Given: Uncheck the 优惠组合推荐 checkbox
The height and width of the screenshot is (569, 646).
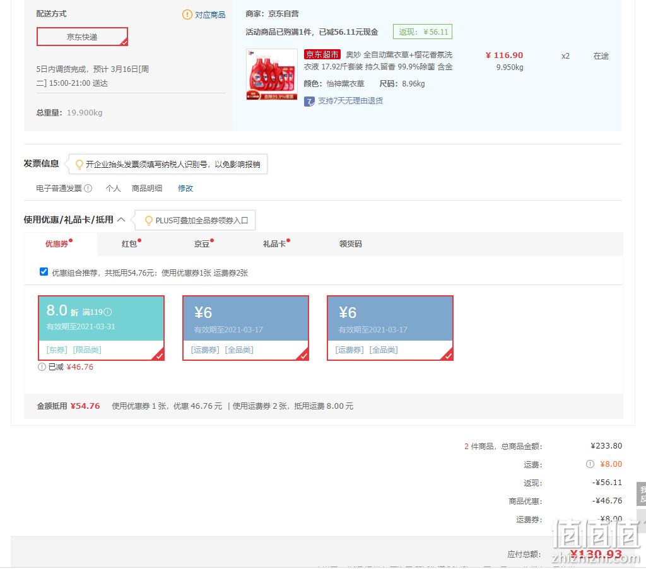Looking at the screenshot, I should pos(44,271).
